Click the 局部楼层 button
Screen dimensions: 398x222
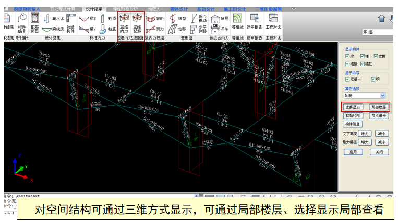pos(379,107)
